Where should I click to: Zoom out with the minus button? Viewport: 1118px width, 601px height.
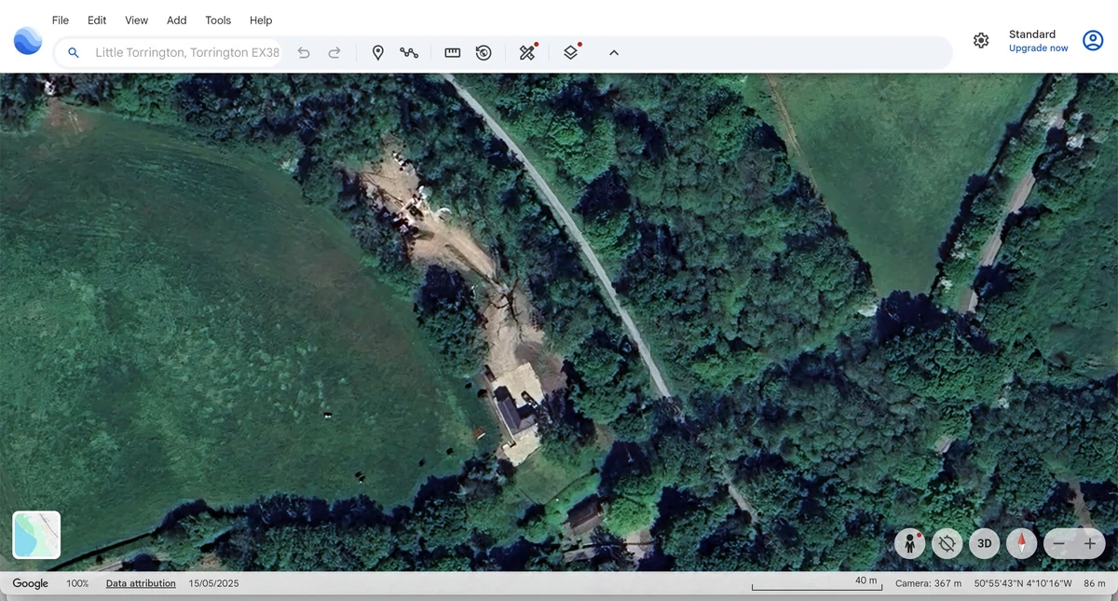click(x=1059, y=543)
